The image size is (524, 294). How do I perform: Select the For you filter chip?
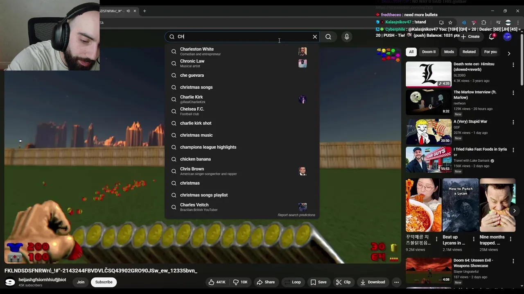490,52
